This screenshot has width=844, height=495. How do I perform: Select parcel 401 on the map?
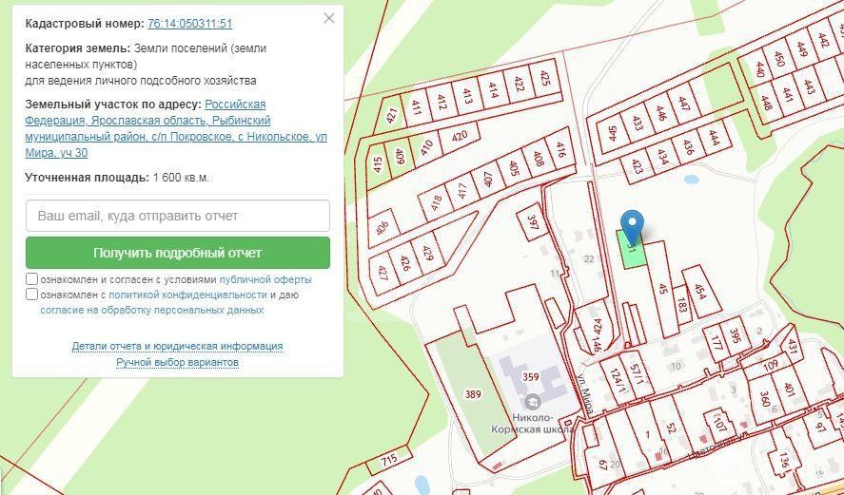point(790,390)
